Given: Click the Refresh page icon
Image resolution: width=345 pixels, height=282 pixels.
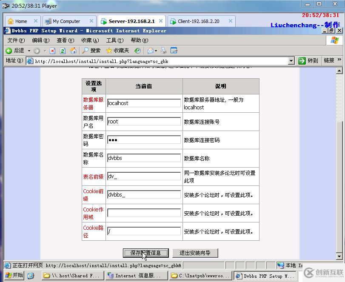Looking at the screenshot, I should pyautogui.click(x=63, y=51).
